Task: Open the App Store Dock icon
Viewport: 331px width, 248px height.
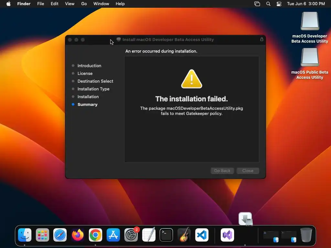Action: [113, 235]
